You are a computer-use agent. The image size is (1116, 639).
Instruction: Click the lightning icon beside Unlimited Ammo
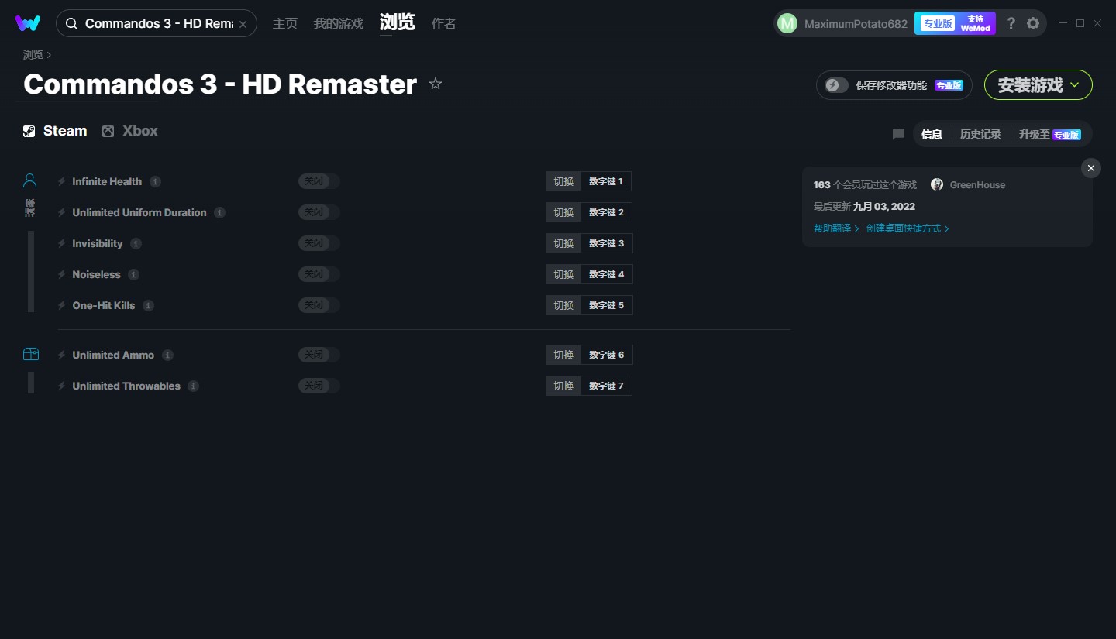click(x=62, y=355)
